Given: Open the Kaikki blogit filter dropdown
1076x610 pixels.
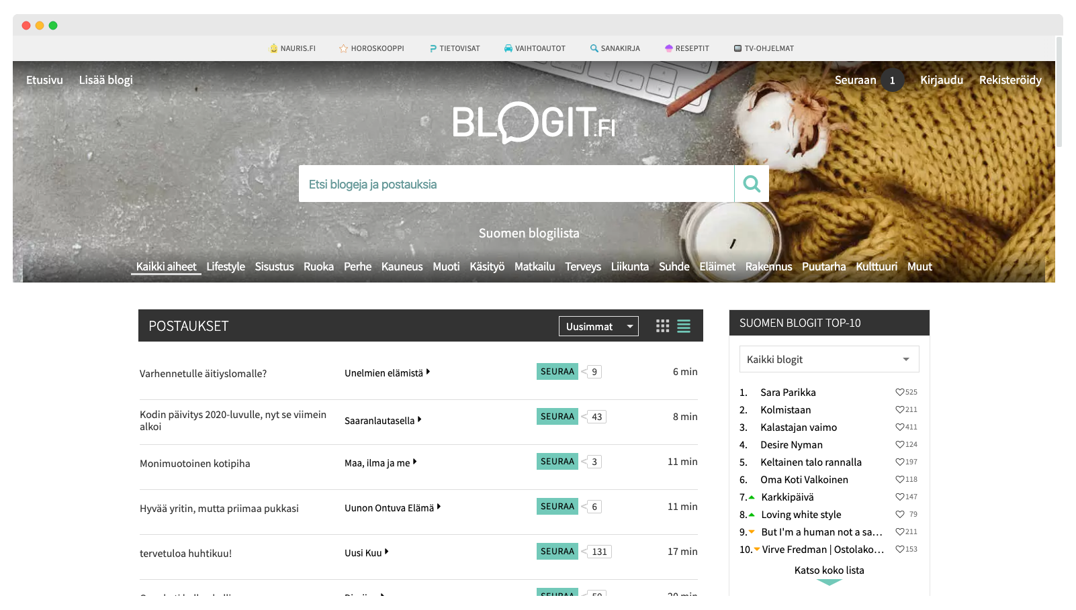Looking at the screenshot, I should point(829,359).
